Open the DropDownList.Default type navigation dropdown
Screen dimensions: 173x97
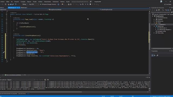74,10
